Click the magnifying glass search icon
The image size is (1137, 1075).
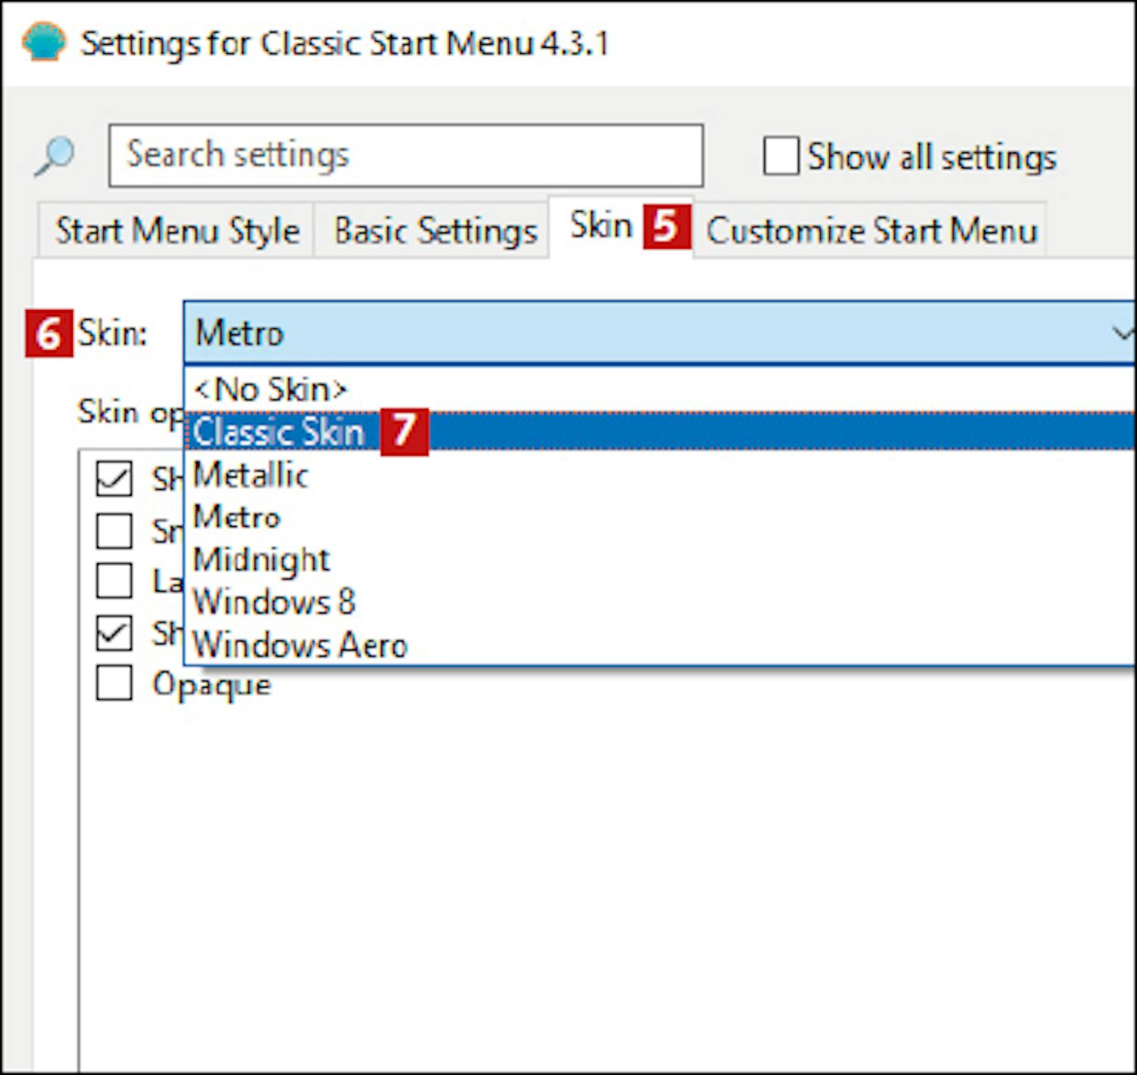55,156
